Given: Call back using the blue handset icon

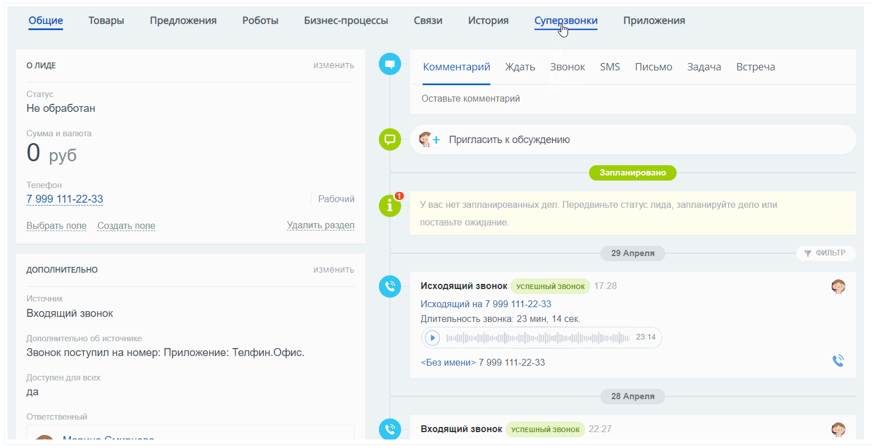Looking at the screenshot, I should [838, 361].
